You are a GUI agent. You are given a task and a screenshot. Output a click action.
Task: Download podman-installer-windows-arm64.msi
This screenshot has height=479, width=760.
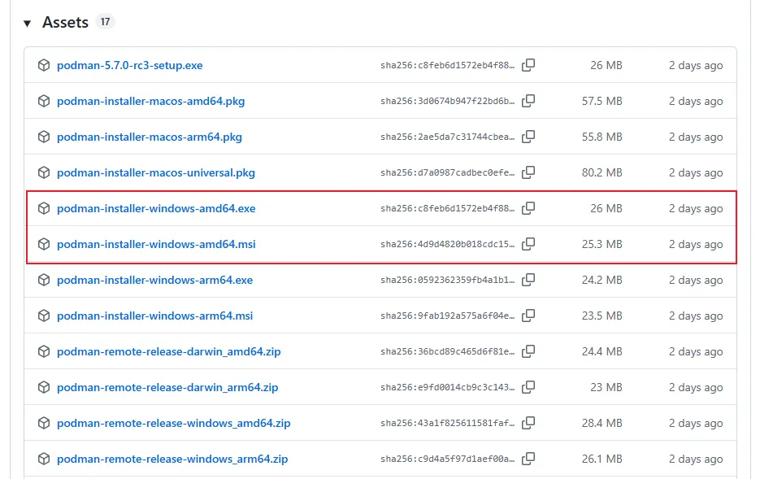[154, 316]
